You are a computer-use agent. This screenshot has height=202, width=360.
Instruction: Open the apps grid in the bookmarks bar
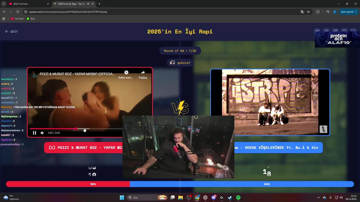pos(4,19)
